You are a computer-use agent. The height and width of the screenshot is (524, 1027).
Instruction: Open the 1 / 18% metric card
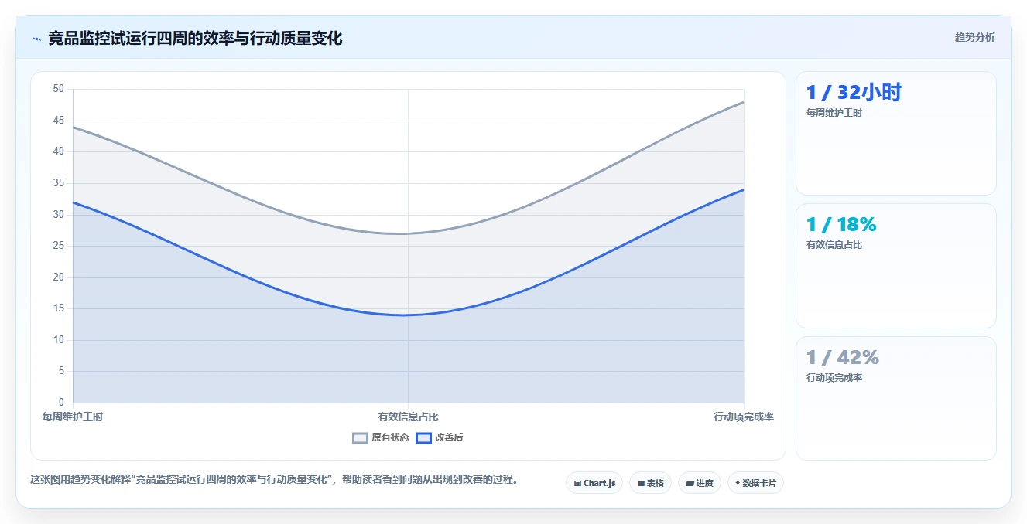click(x=895, y=266)
